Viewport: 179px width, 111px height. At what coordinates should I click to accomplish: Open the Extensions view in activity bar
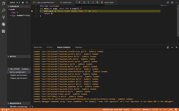(3, 31)
